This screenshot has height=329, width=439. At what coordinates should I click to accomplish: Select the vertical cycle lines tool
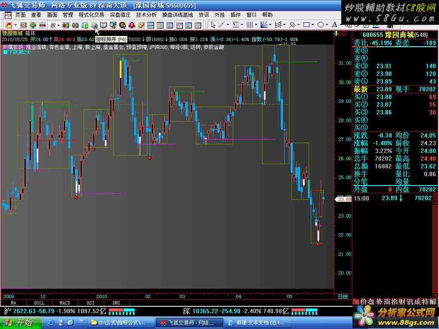tap(250, 25)
